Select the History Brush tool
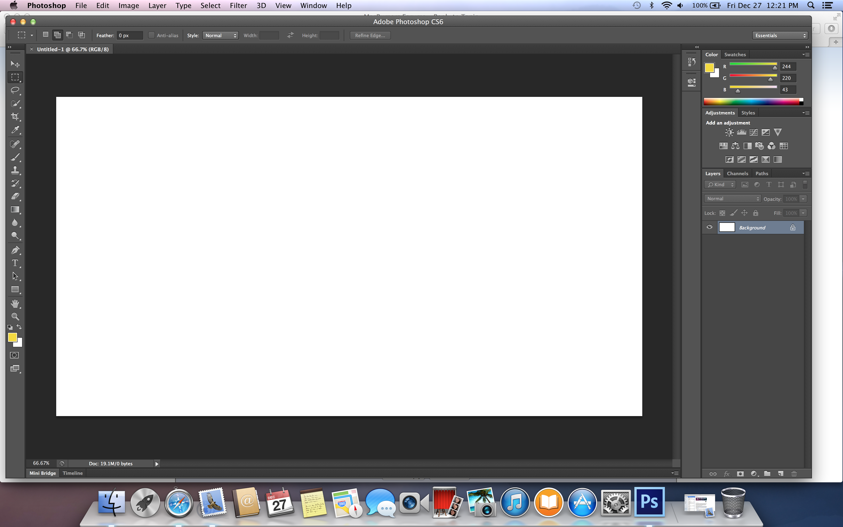The width and height of the screenshot is (843, 527). pyautogui.click(x=15, y=183)
